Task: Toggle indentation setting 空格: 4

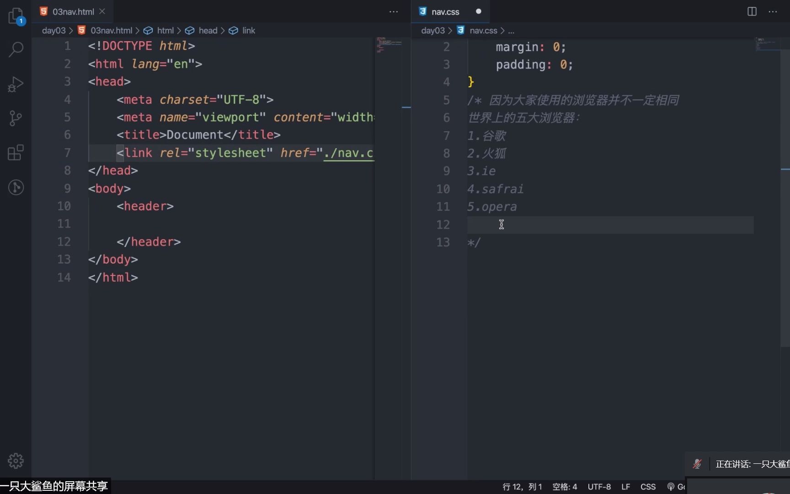Action: click(x=564, y=487)
